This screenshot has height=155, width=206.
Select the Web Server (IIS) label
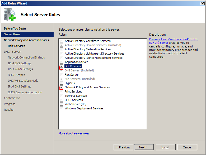[76, 104]
